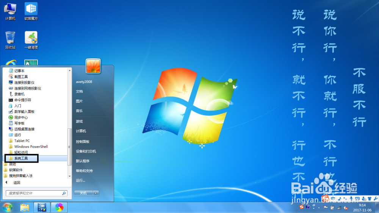Click the power plug battery tray icon
379x213 pixels.
coord(332,208)
